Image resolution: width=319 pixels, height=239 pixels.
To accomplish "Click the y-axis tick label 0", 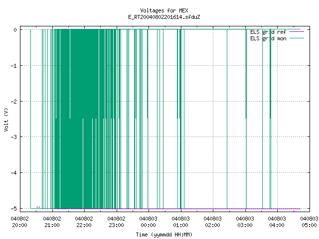I will (15, 30).
